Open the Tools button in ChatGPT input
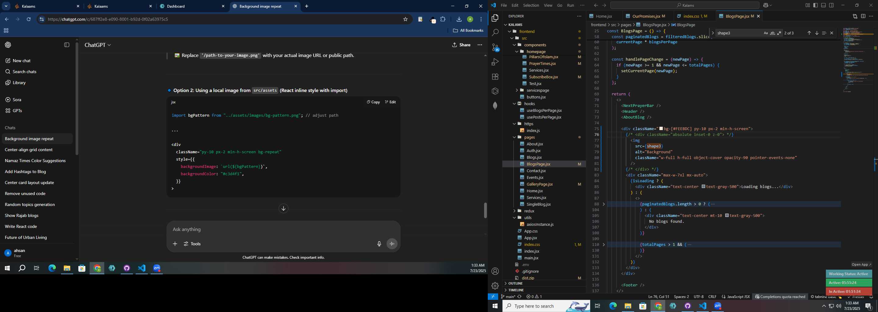This screenshot has height=312, width=878. [193, 244]
